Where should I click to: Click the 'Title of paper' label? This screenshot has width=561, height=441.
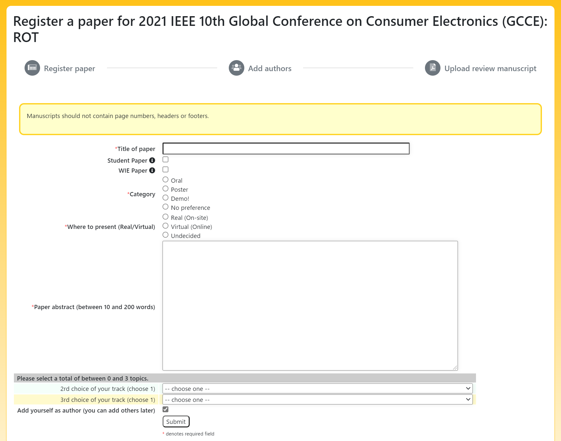click(135, 149)
